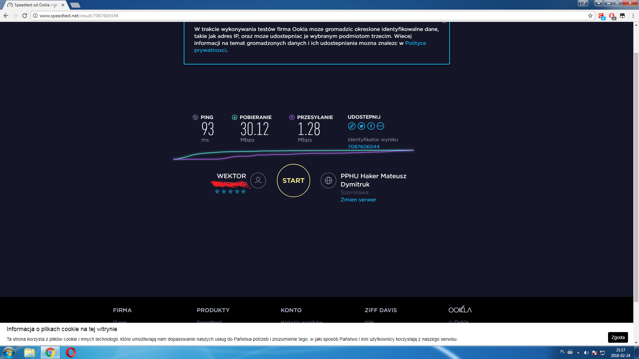Open File Explorer from the taskbar
639x359 pixels.
[30, 352]
